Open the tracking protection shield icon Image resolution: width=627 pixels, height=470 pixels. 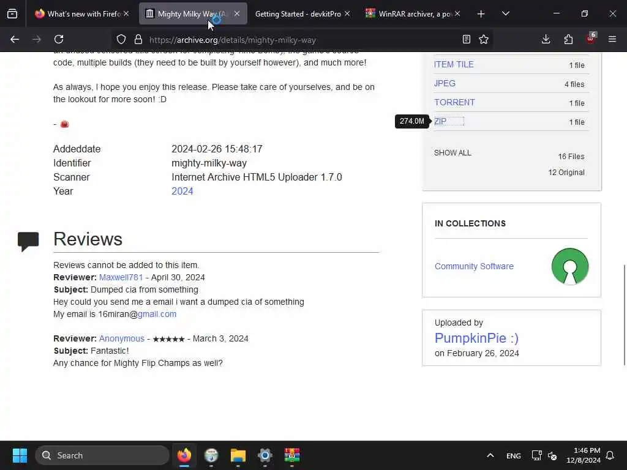[121, 39]
